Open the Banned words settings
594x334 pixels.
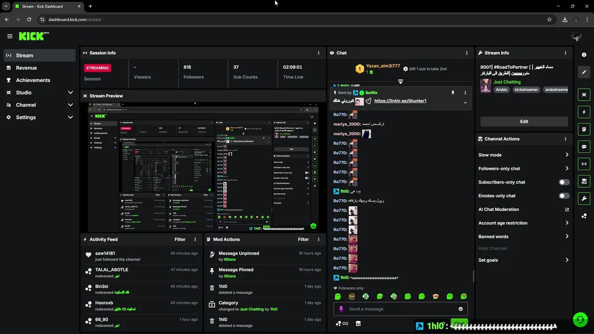523,237
